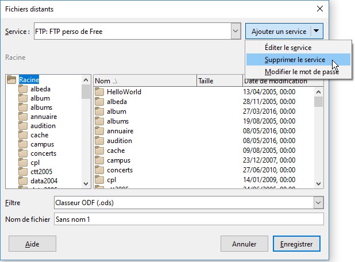Click the Ajouter un service dropdown arrow
355x262 pixels.
[x=317, y=31]
